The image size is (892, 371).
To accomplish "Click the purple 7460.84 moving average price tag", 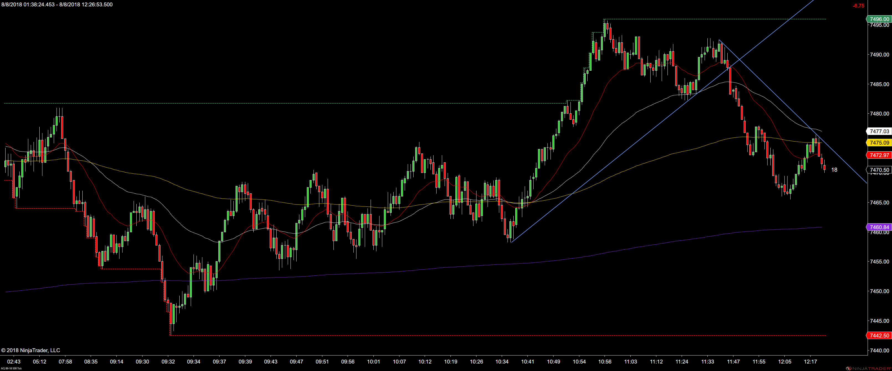I will [x=878, y=227].
